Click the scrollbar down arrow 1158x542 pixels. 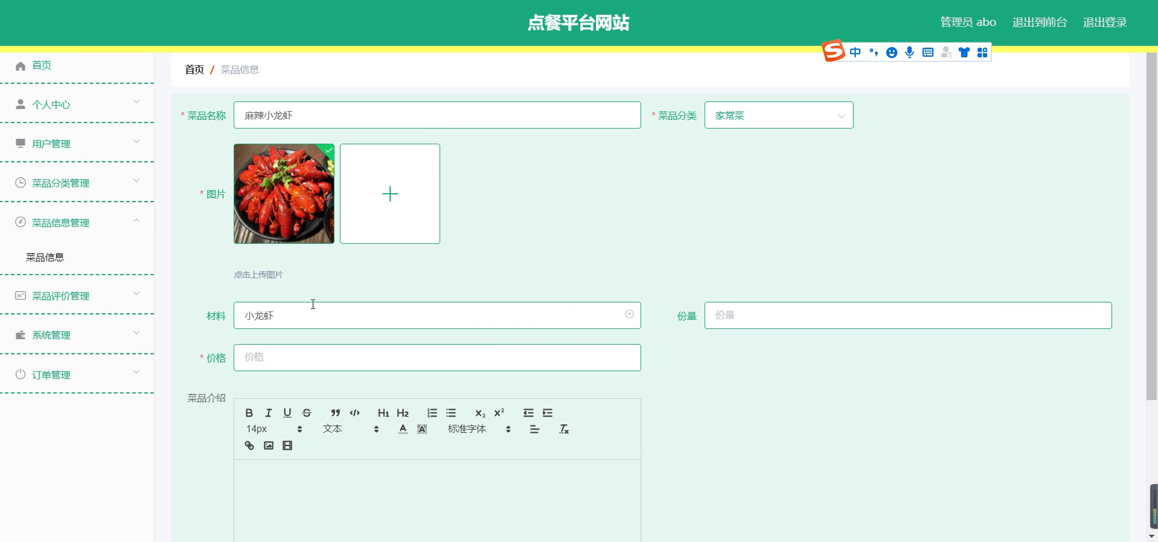coord(1152,536)
